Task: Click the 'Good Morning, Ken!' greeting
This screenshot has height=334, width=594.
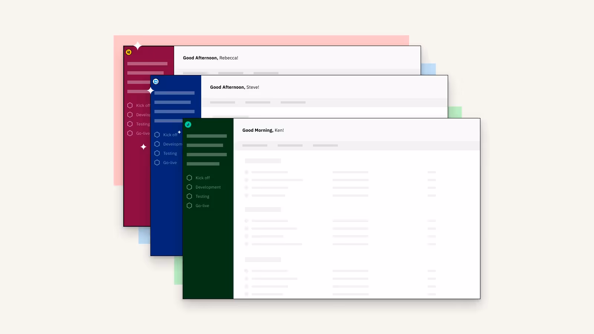Action: tap(263, 130)
